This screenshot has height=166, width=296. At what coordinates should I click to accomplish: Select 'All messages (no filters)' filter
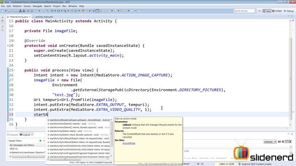(x=27, y=145)
